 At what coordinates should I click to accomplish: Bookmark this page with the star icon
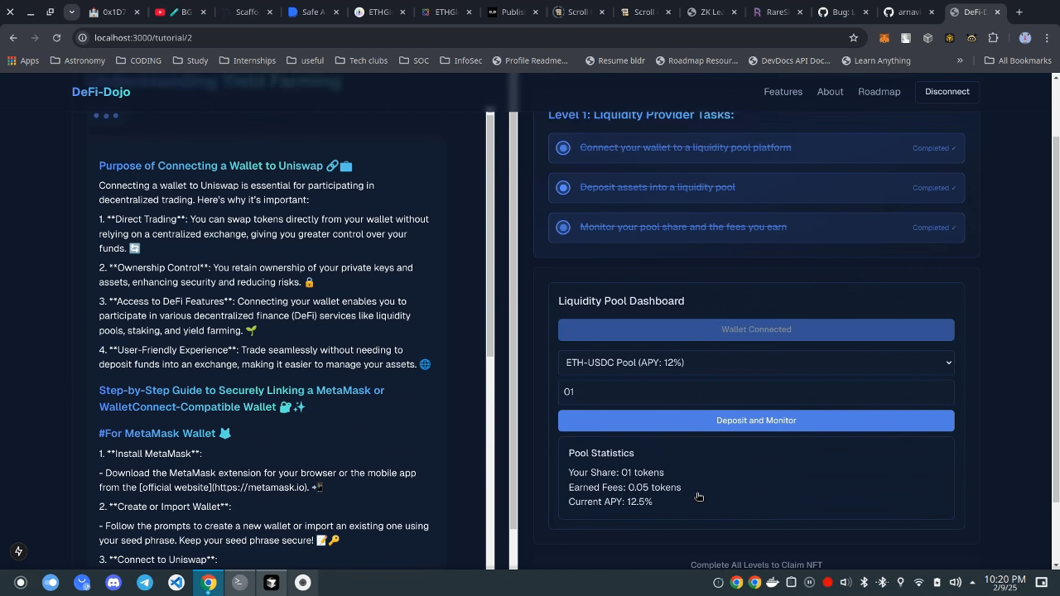(853, 38)
